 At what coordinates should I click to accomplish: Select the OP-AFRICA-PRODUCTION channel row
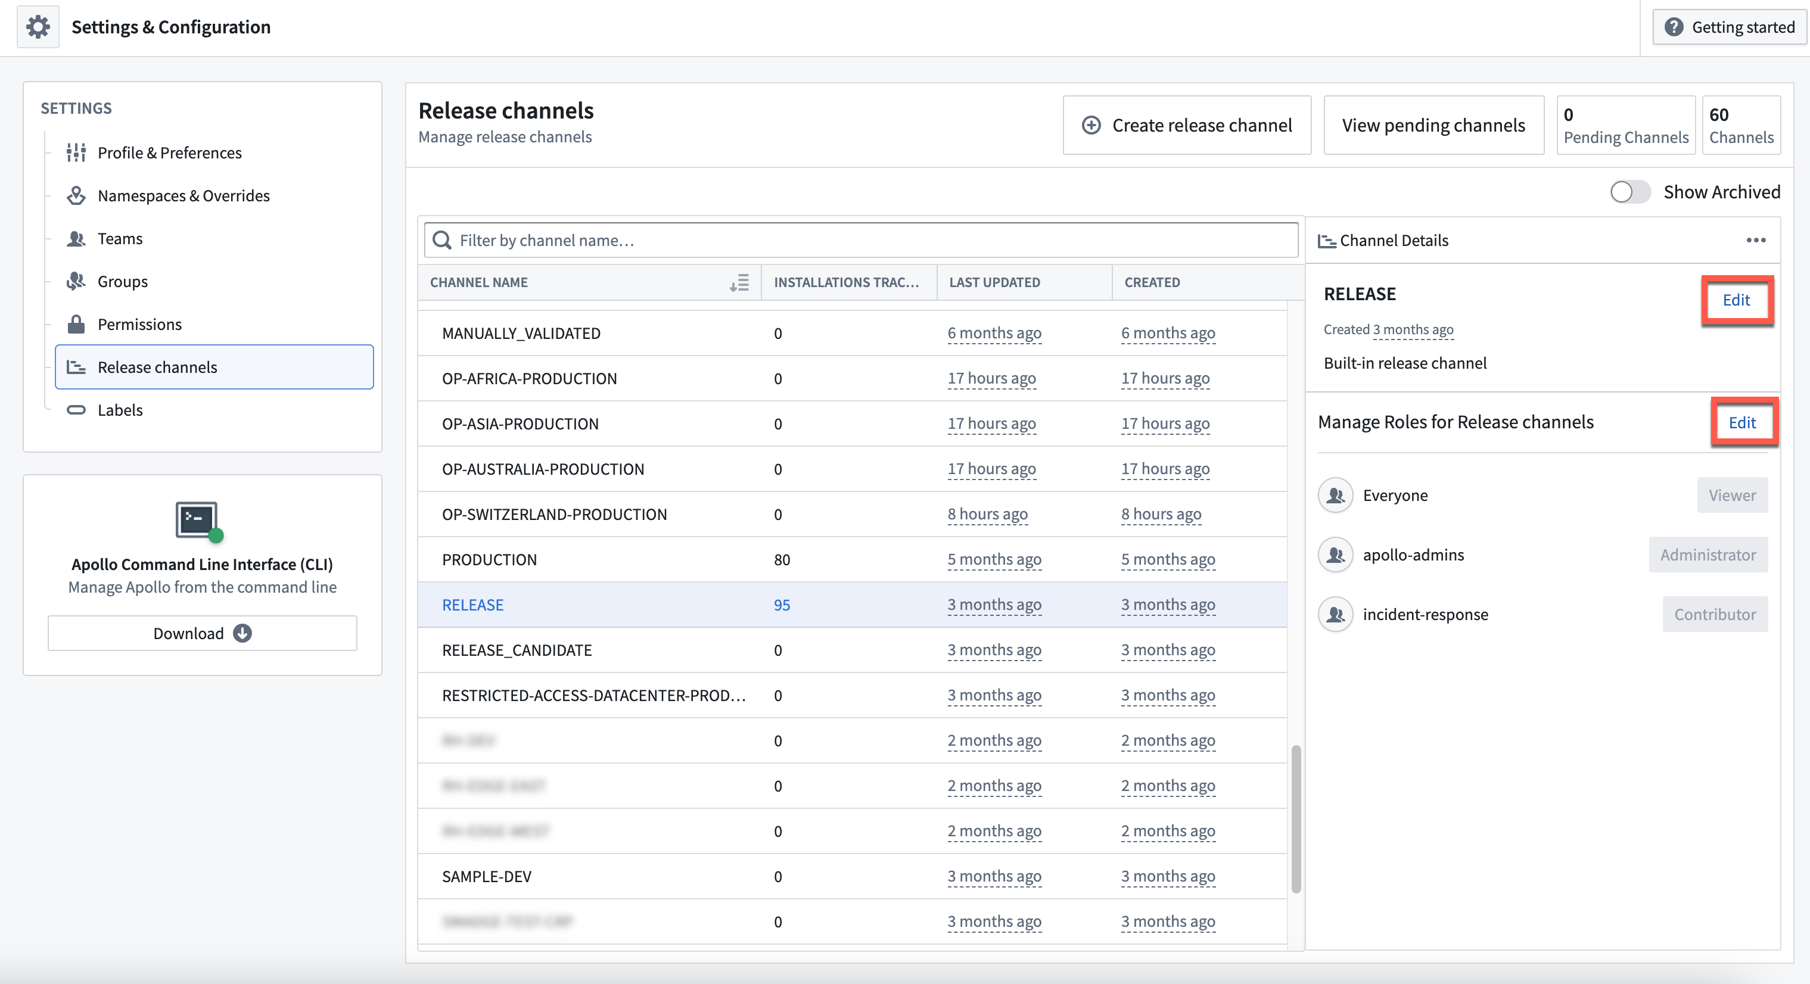pos(853,379)
